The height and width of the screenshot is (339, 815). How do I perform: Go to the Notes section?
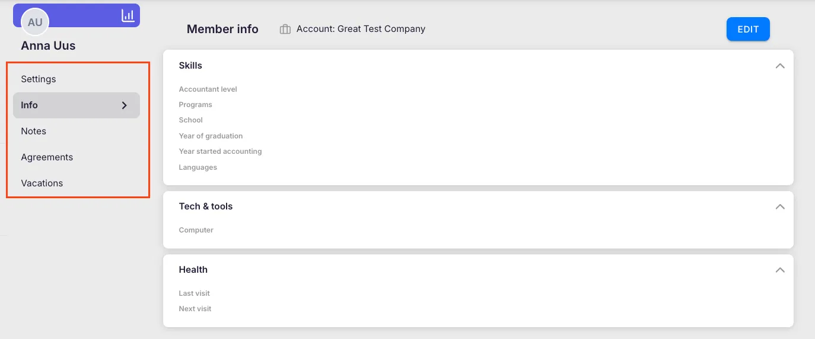coord(34,131)
